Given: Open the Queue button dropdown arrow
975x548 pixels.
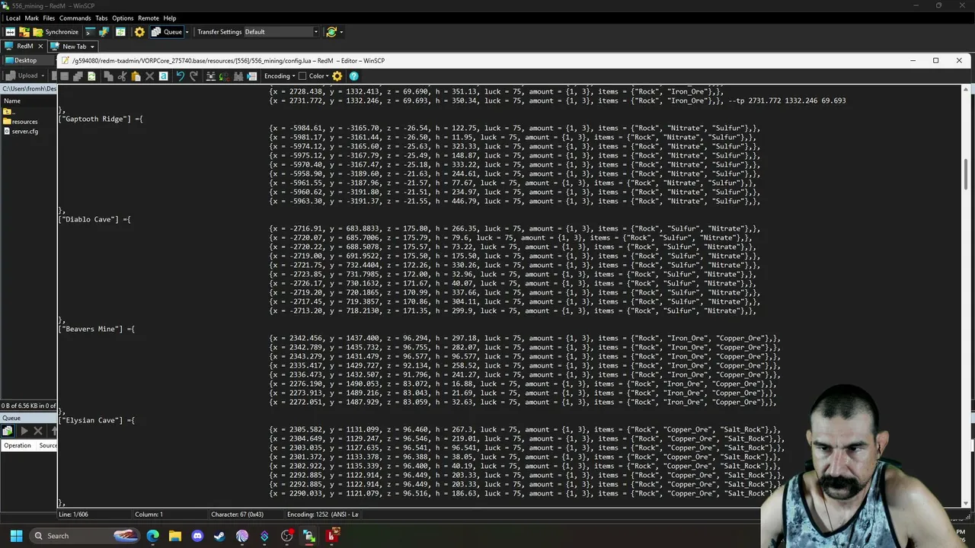Looking at the screenshot, I should tap(187, 32).
